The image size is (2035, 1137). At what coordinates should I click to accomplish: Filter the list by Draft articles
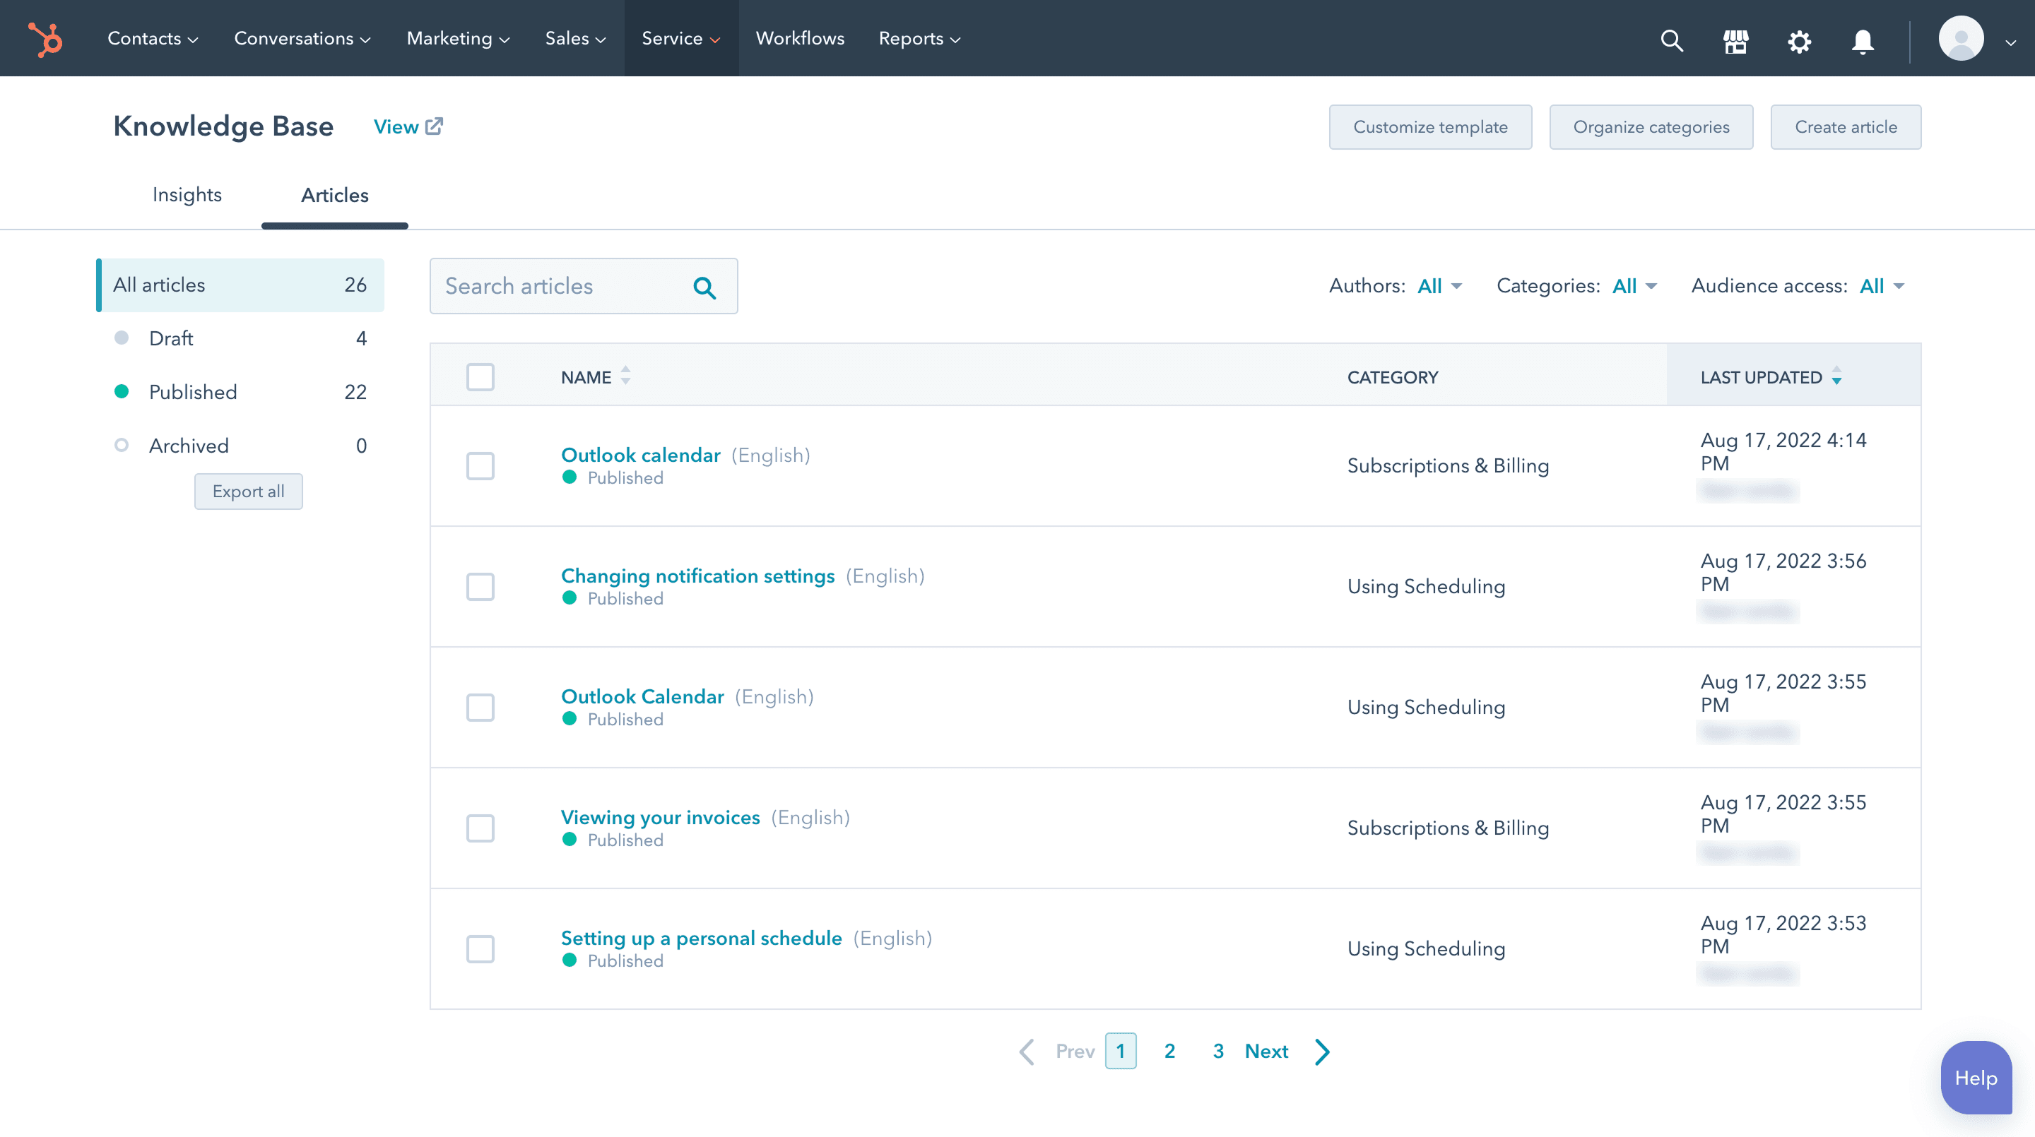click(240, 339)
